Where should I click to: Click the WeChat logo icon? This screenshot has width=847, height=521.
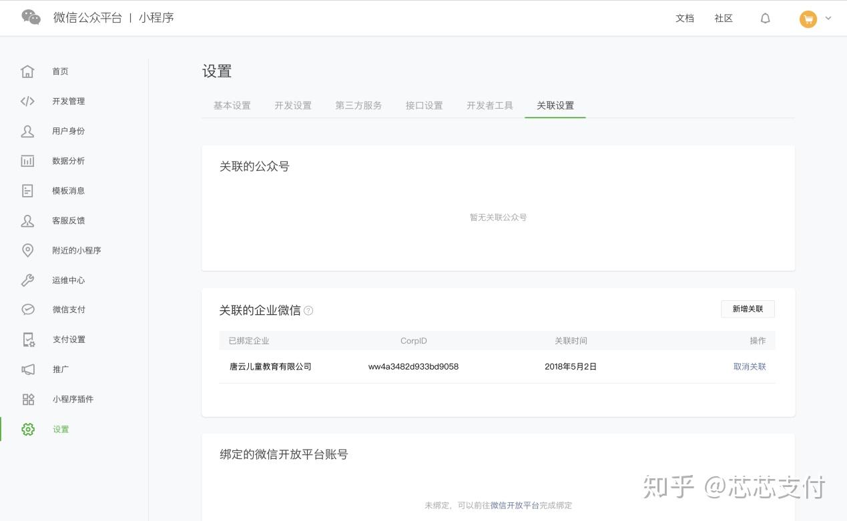click(31, 17)
